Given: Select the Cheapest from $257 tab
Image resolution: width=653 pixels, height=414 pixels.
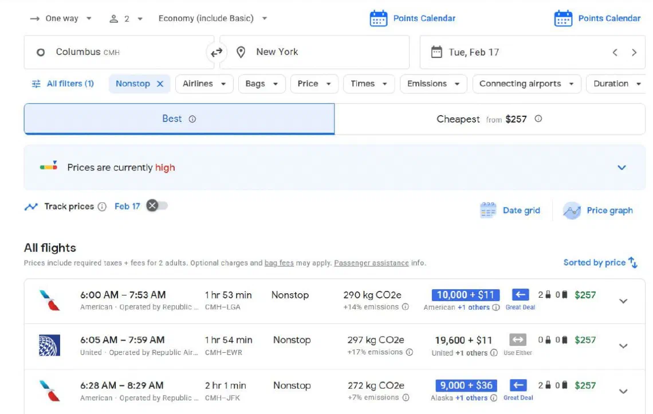Looking at the screenshot, I should 490,119.
